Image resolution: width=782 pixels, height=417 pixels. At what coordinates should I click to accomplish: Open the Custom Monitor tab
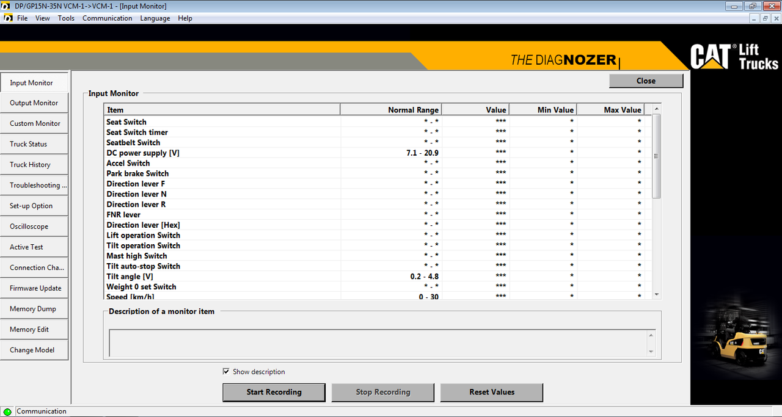(x=34, y=123)
